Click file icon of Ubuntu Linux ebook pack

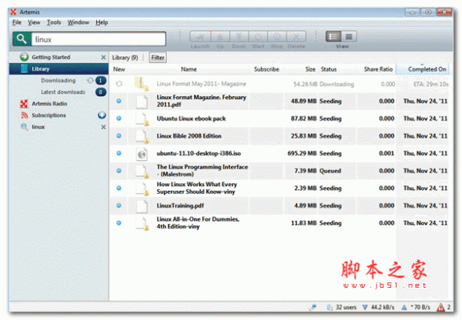pos(142,119)
